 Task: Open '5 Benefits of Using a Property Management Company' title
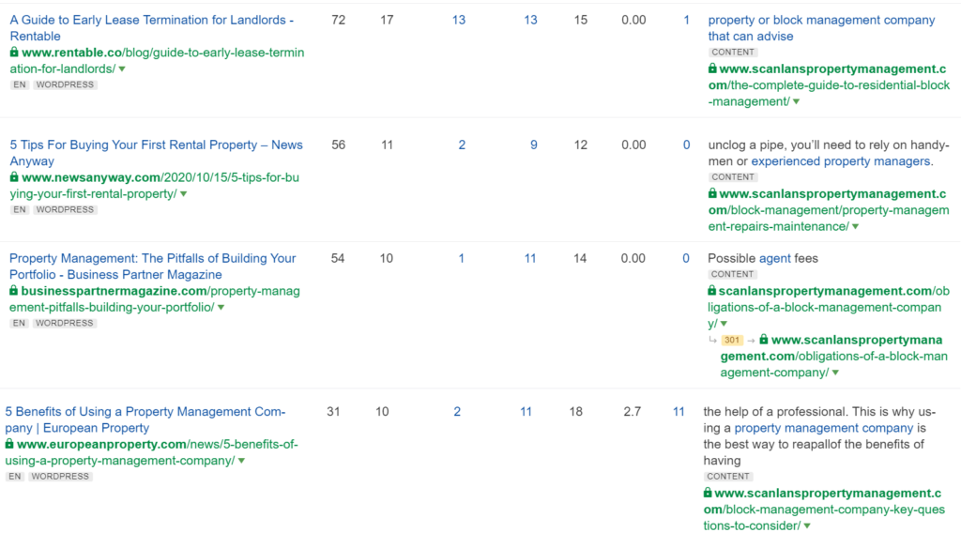[145, 412]
